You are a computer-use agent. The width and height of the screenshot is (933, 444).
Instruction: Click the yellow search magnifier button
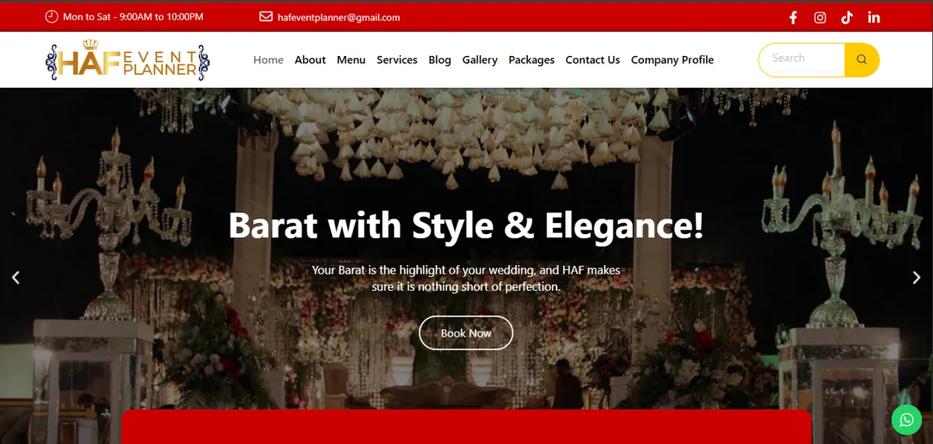pyautogui.click(x=861, y=60)
